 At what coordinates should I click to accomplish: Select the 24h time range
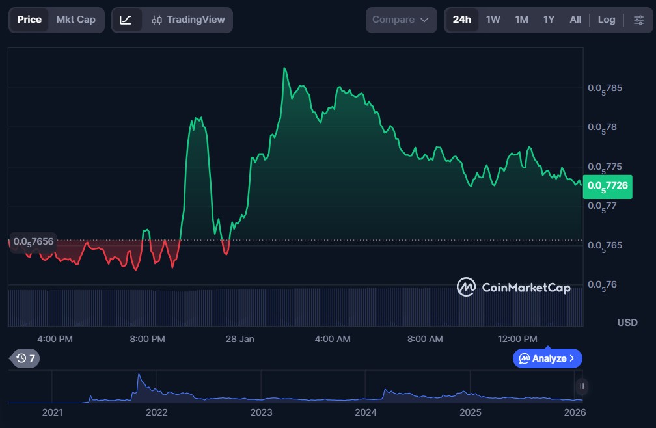click(x=461, y=20)
